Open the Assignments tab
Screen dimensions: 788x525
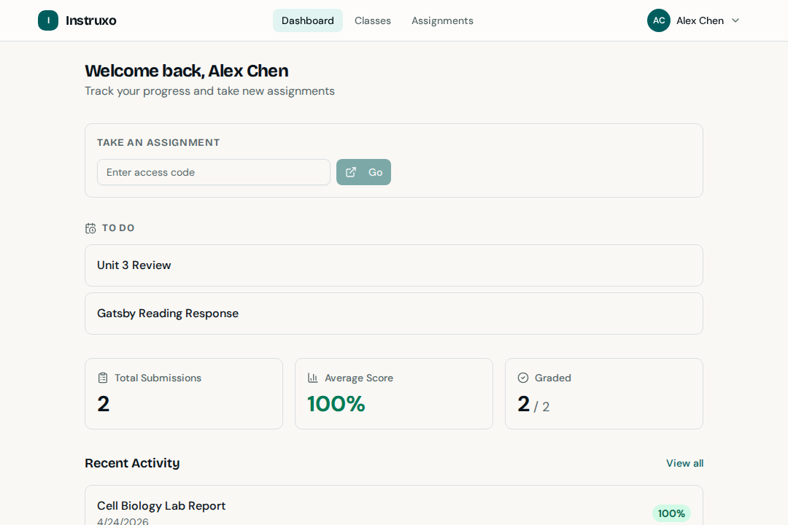tap(442, 20)
